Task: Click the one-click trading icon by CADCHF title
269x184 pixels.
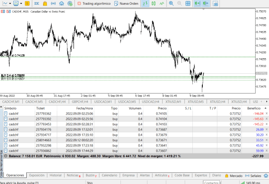Action: coord(9,12)
